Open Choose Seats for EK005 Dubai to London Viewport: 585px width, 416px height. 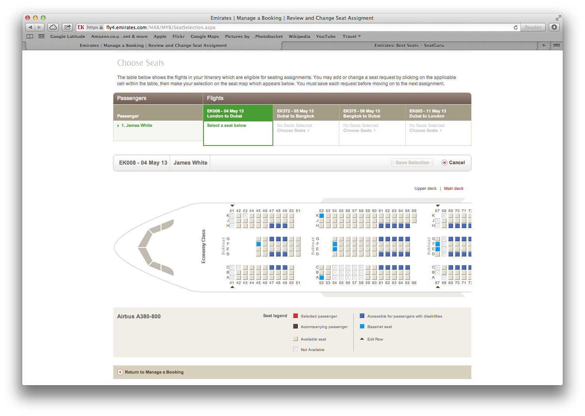pyautogui.click(x=425, y=131)
